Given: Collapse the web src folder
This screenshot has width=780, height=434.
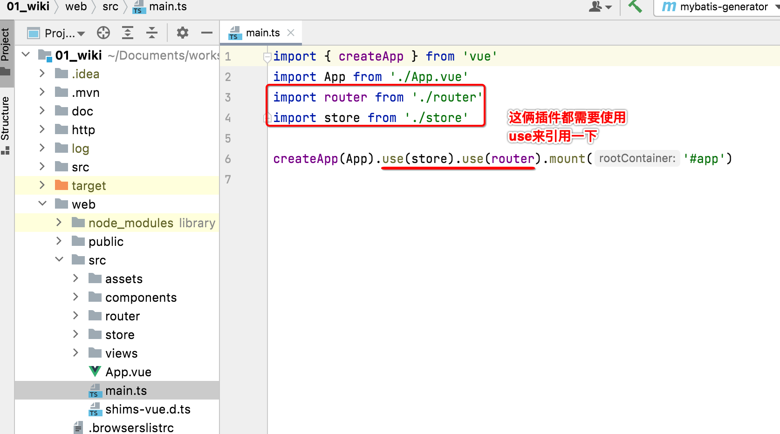Looking at the screenshot, I should pyautogui.click(x=59, y=260).
